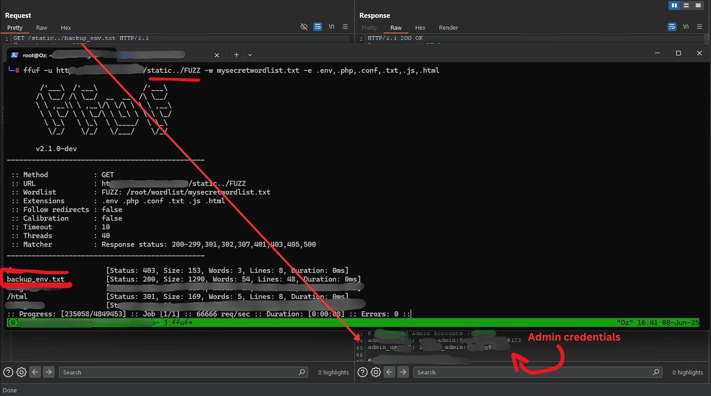Click tmux clock '16:41 08-Jun-25'
The width and height of the screenshot is (711, 396).
(668, 322)
